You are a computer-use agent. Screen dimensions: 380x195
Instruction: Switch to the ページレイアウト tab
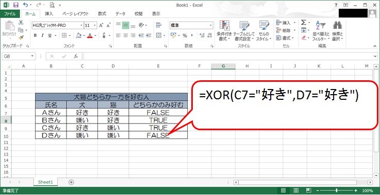(75, 14)
